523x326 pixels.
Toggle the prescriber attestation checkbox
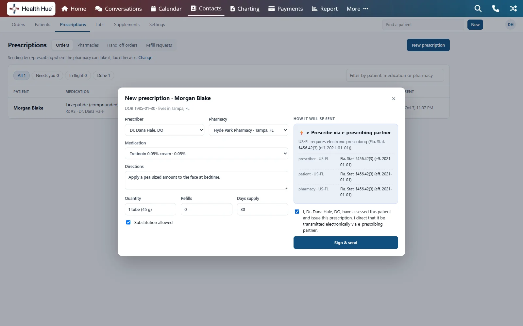(297, 212)
